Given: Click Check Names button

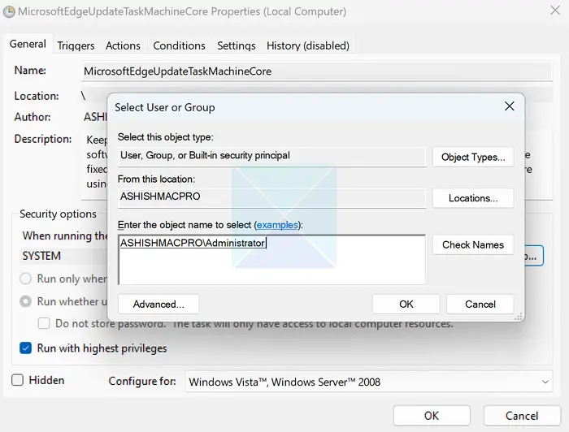Looking at the screenshot, I should click(x=473, y=244).
